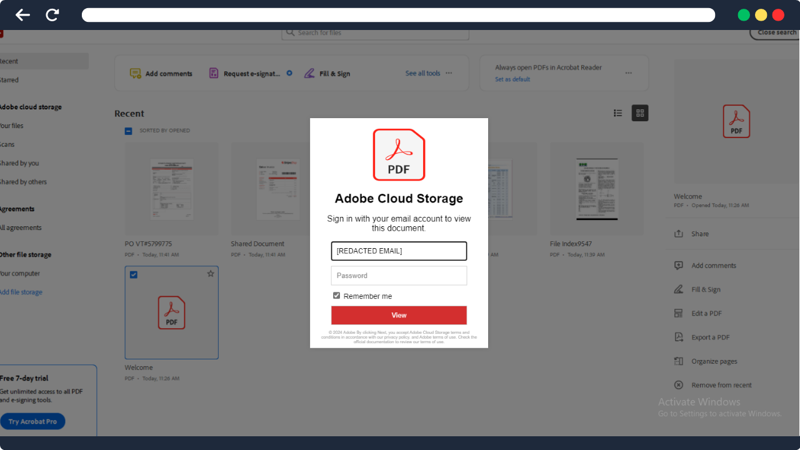Click the Request e-signature icon
The width and height of the screenshot is (800, 450).
(214, 74)
